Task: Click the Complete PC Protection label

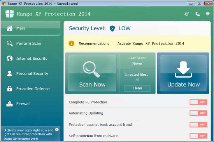Action: tap(88, 102)
